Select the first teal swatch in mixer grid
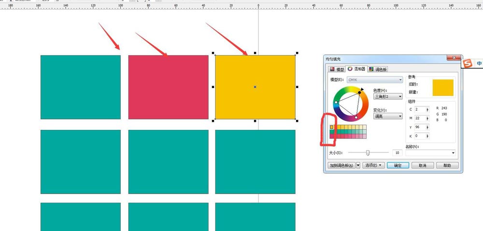 (332, 131)
